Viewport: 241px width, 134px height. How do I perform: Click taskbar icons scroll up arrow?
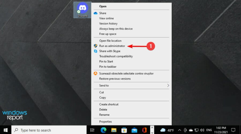click(152, 128)
